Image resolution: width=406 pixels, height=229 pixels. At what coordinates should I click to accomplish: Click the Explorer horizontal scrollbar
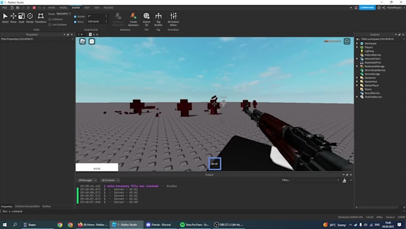379,207
